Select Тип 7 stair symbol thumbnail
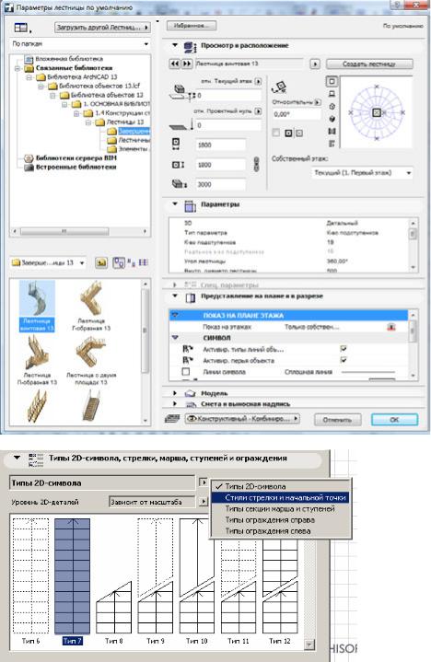This screenshot has height=662, width=431. click(x=72, y=582)
